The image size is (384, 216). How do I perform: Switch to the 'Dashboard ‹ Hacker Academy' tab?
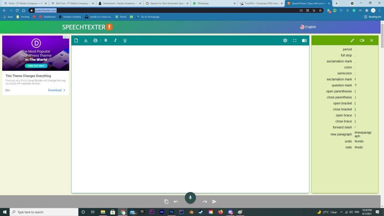120,3
